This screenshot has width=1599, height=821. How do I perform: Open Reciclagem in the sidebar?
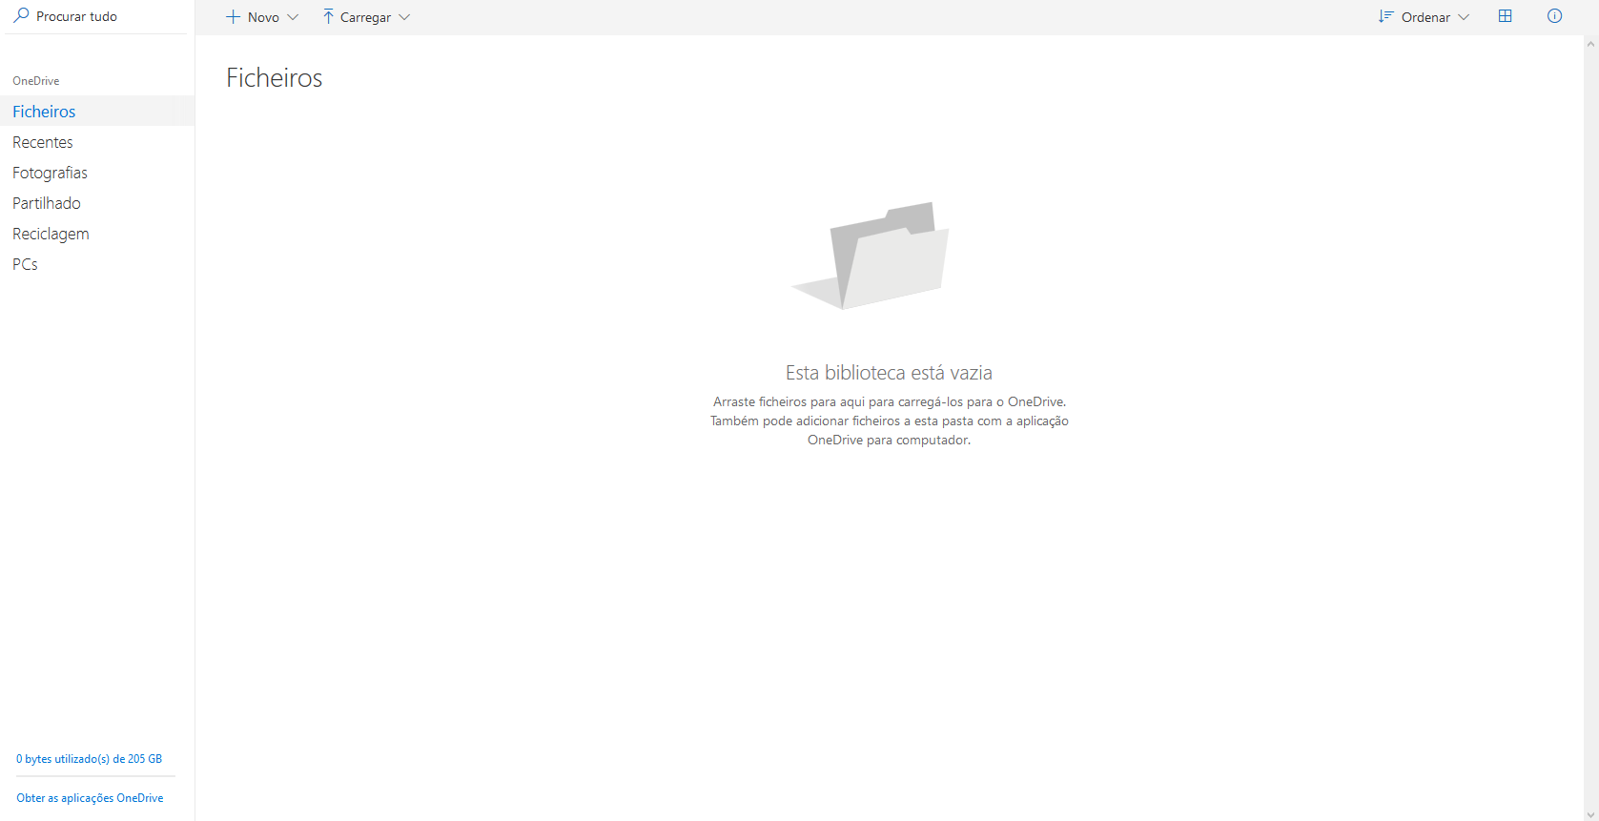[97, 234]
